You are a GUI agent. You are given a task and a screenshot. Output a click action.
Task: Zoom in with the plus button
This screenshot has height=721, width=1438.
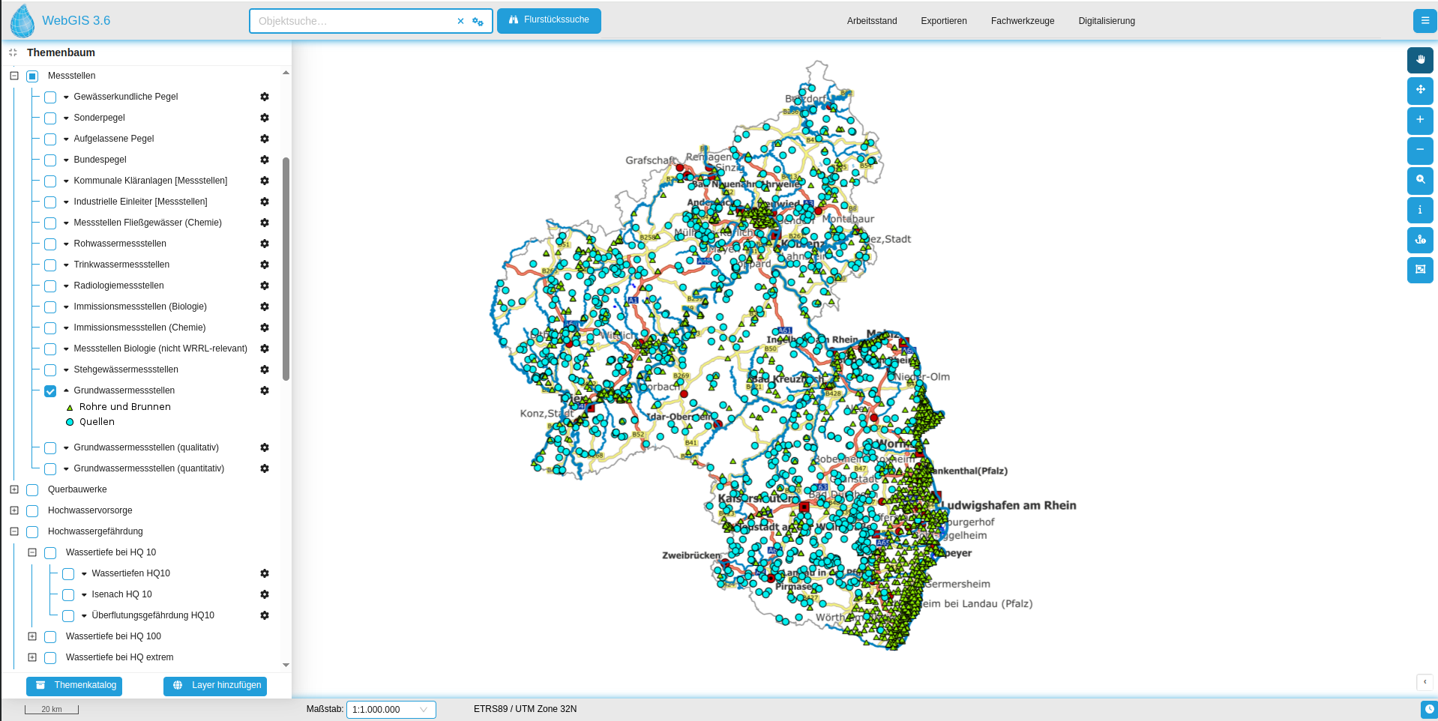pos(1419,120)
